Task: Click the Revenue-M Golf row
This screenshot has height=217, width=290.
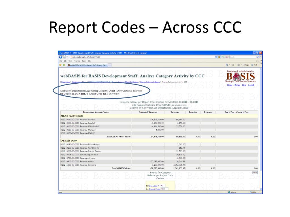Action: pyautogui.click(x=159, y=133)
